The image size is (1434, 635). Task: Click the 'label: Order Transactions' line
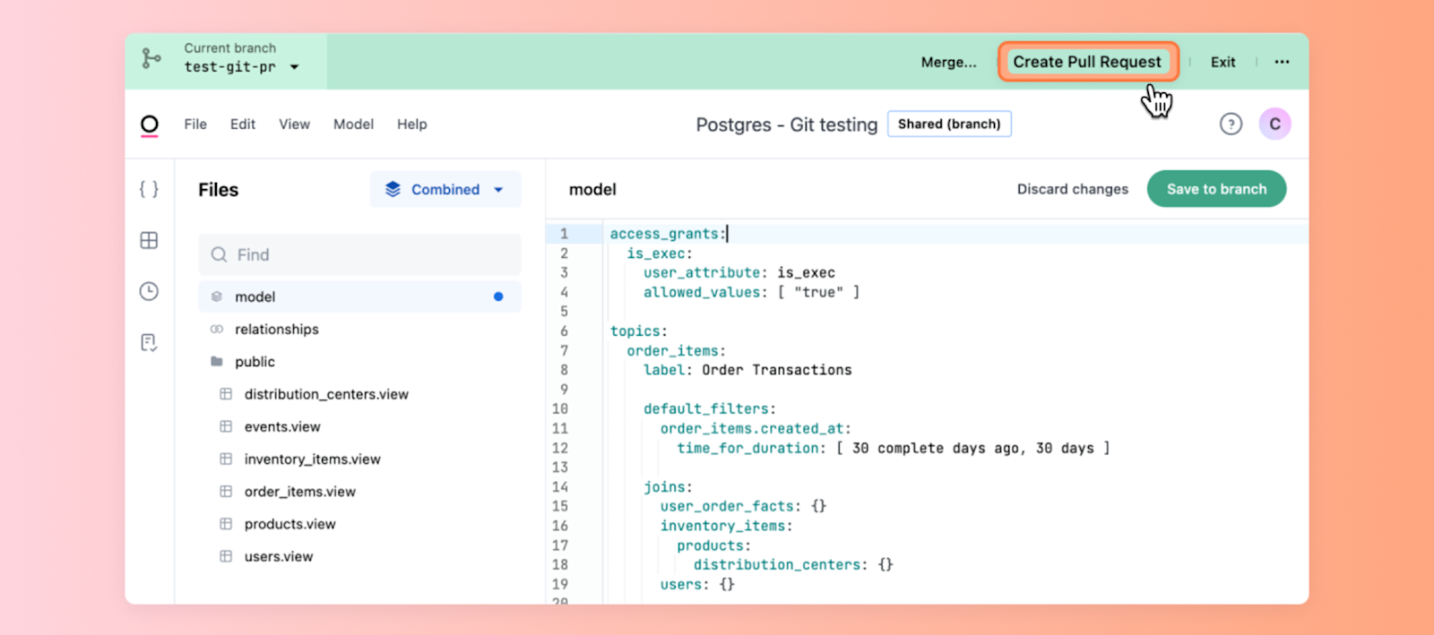[x=747, y=370]
